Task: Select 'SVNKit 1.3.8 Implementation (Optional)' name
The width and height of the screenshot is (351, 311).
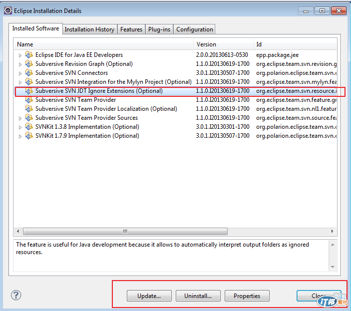Action: pyautogui.click(x=87, y=127)
